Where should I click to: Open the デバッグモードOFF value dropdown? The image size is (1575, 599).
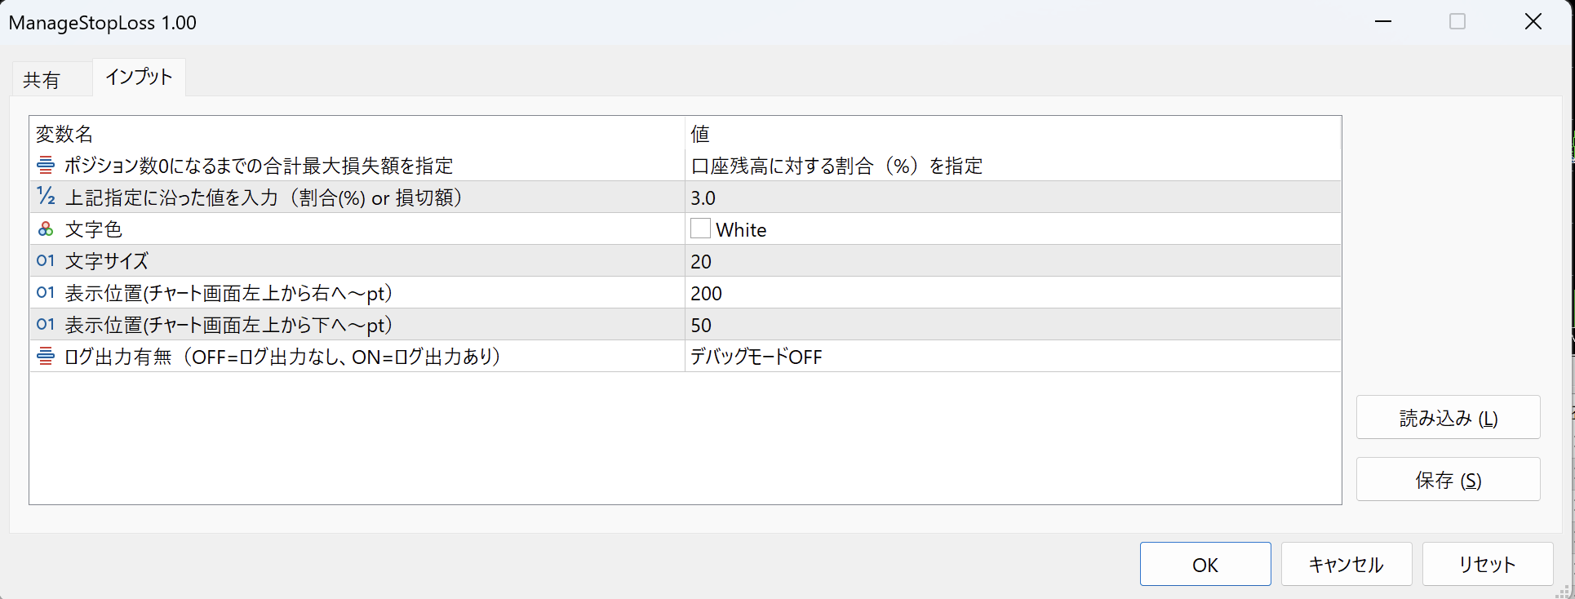[1012, 357]
